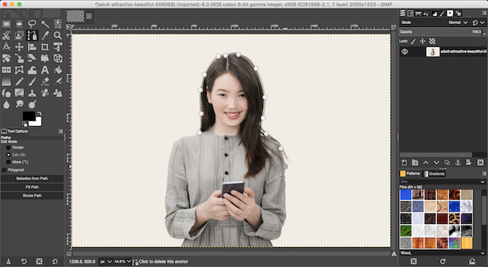Switch to the Layers tab

(403, 13)
